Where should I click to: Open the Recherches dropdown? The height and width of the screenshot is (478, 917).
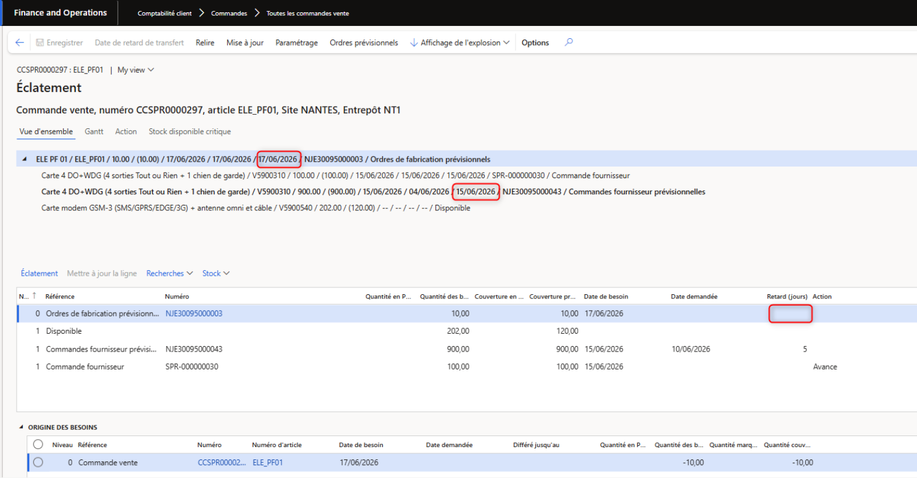pyautogui.click(x=169, y=273)
